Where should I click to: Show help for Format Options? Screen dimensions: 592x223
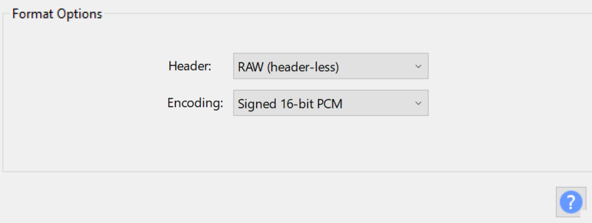tap(571, 202)
